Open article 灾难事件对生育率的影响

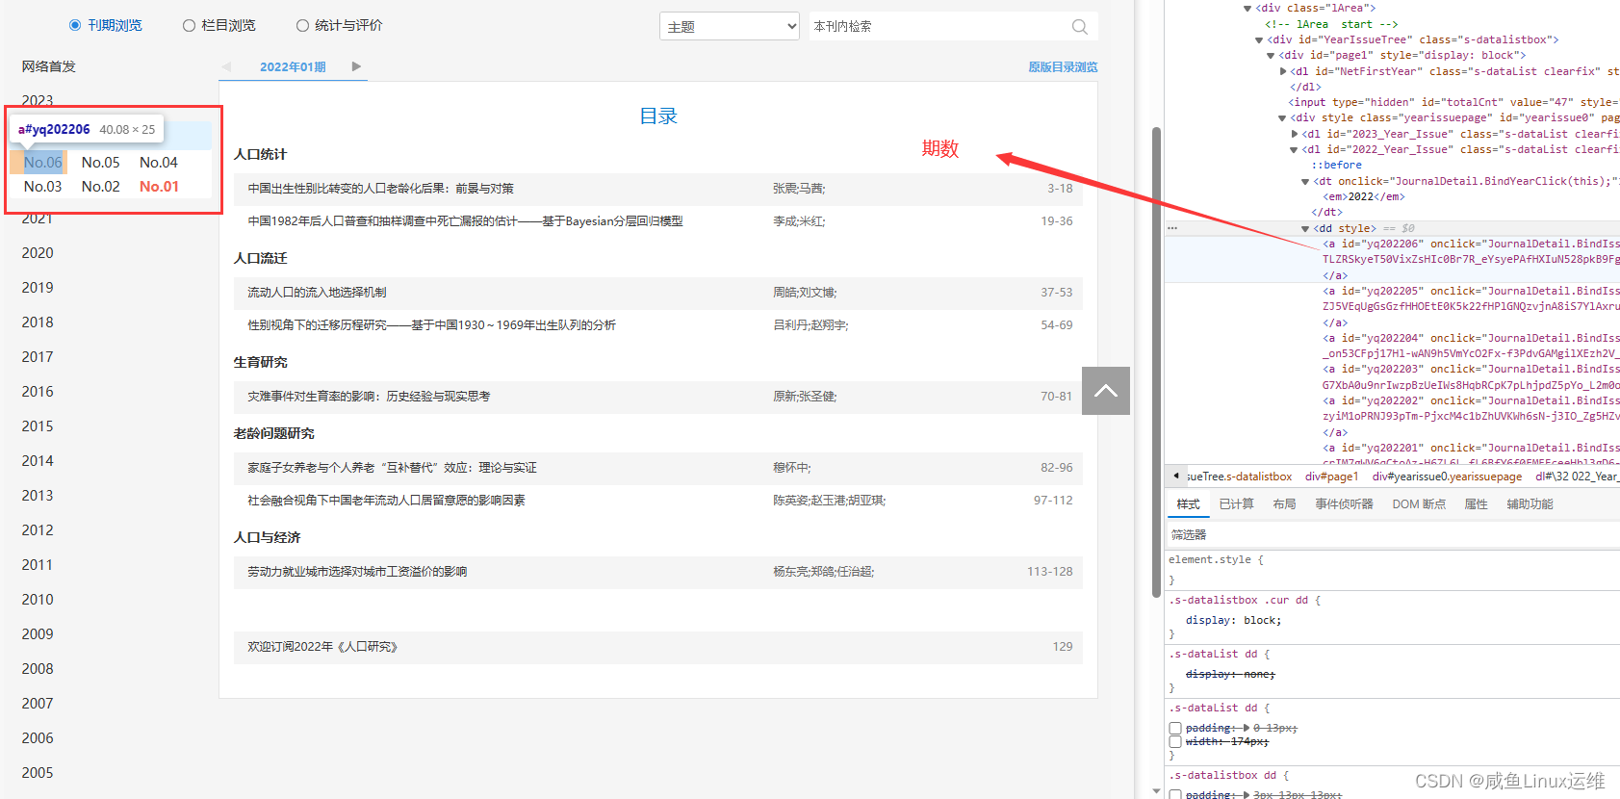click(369, 397)
